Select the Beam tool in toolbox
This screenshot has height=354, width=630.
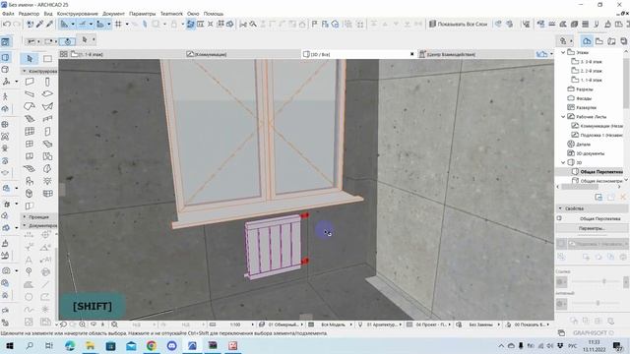[30, 94]
